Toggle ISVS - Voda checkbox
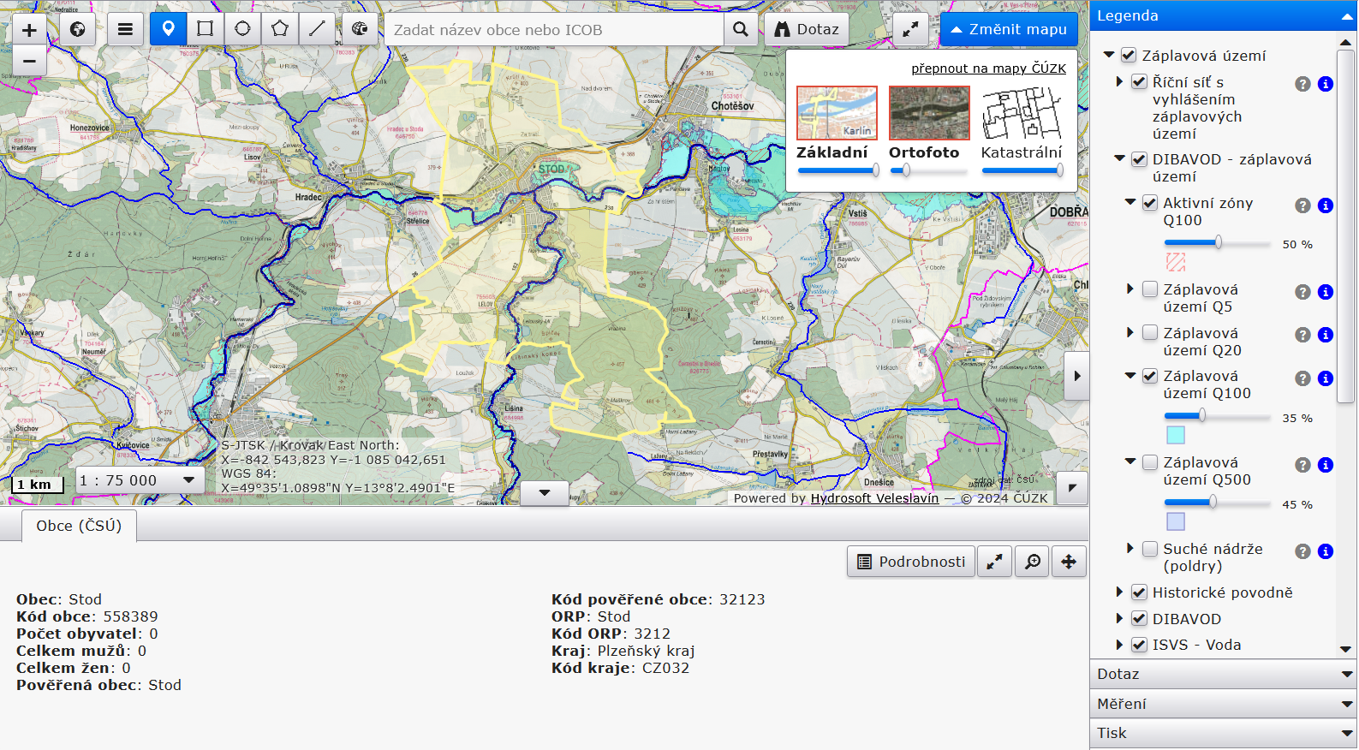This screenshot has width=1359, height=750. [x=1139, y=645]
